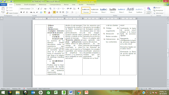Click the sort A-Z icon
The image size is (169, 95).
coord(74,9)
